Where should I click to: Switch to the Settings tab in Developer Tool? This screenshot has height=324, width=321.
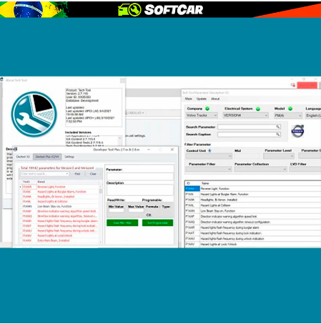coord(69,157)
